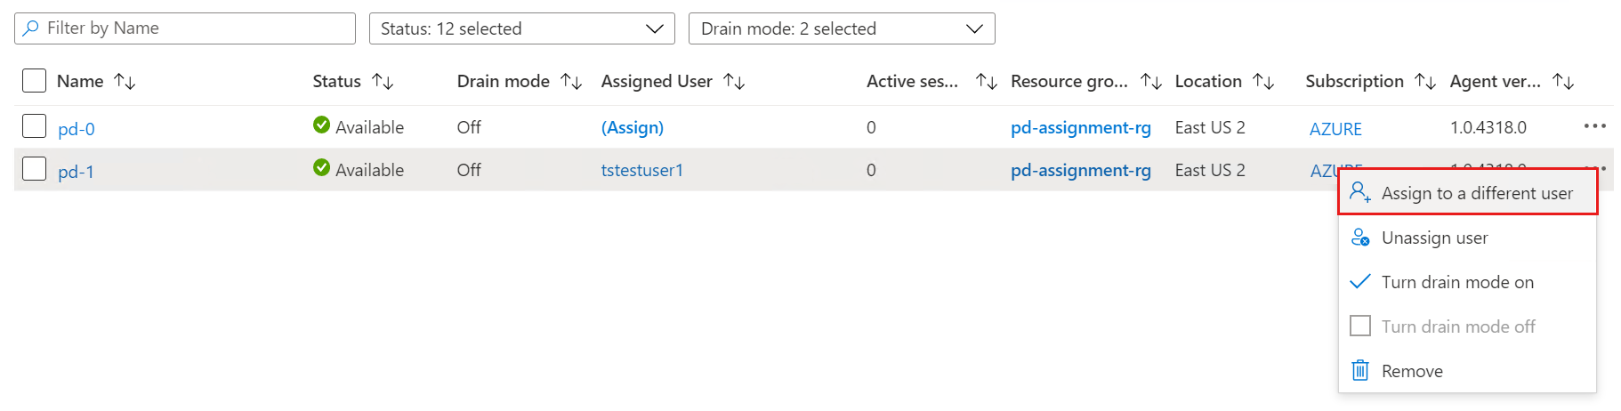Screen dimensions: 1621x411
Task: Choose Assign to a different user
Action: click(1476, 193)
